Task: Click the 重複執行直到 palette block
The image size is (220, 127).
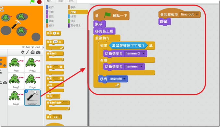Action: (58, 105)
